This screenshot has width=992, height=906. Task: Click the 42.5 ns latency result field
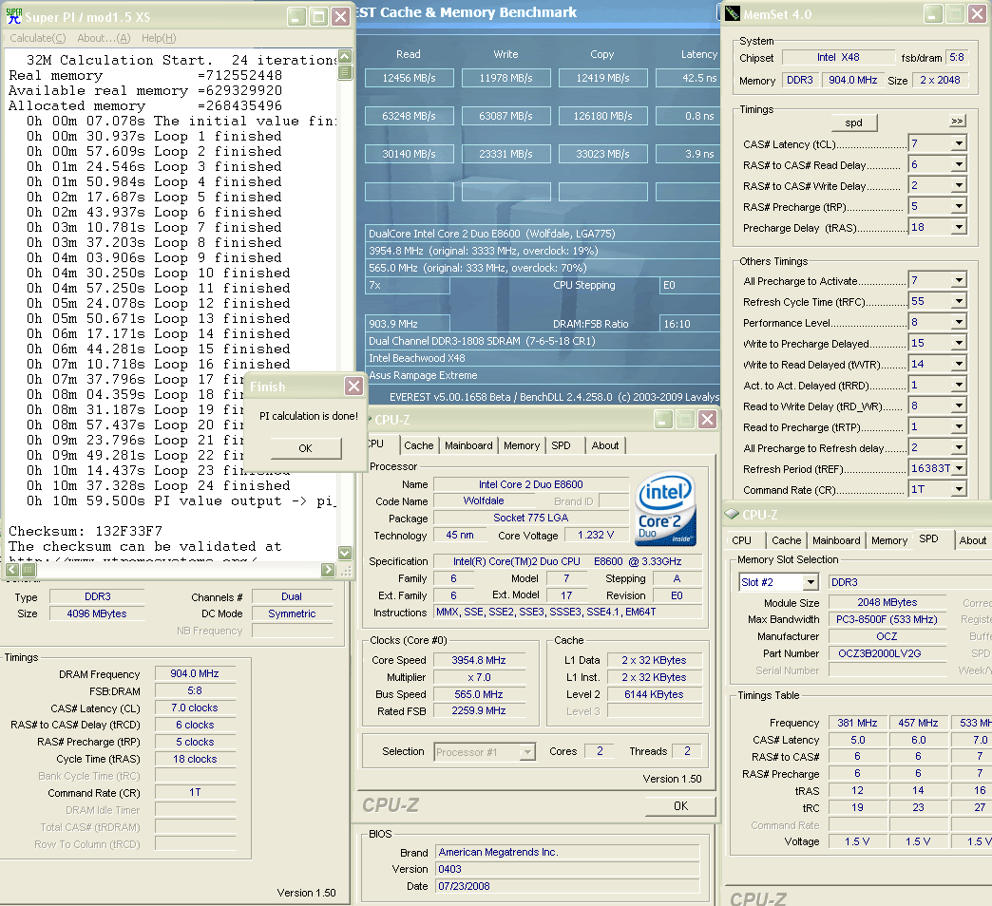(x=688, y=78)
